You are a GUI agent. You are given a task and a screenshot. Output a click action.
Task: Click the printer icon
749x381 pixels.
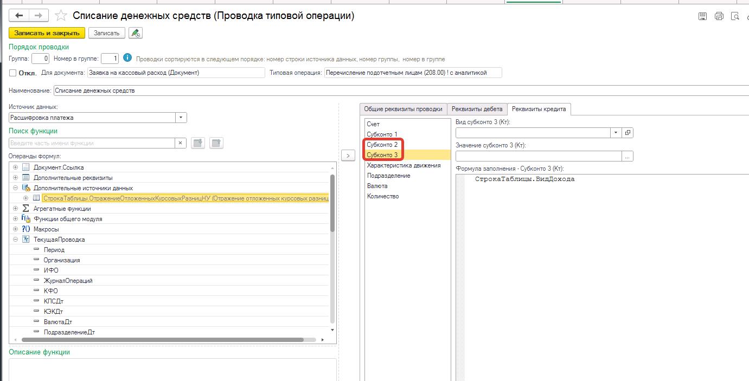pyautogui.click(x=719, y=16)
